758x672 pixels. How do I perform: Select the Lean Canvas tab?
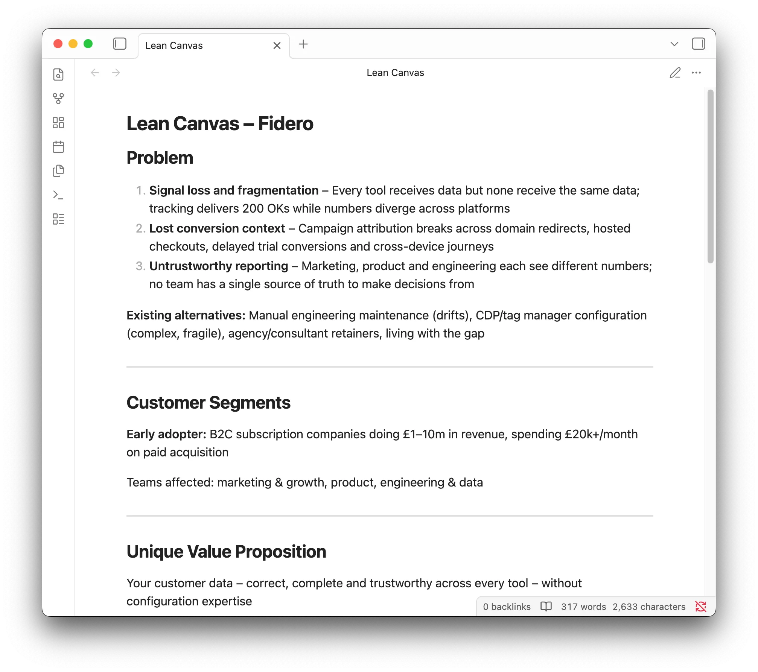click(174, 45)
